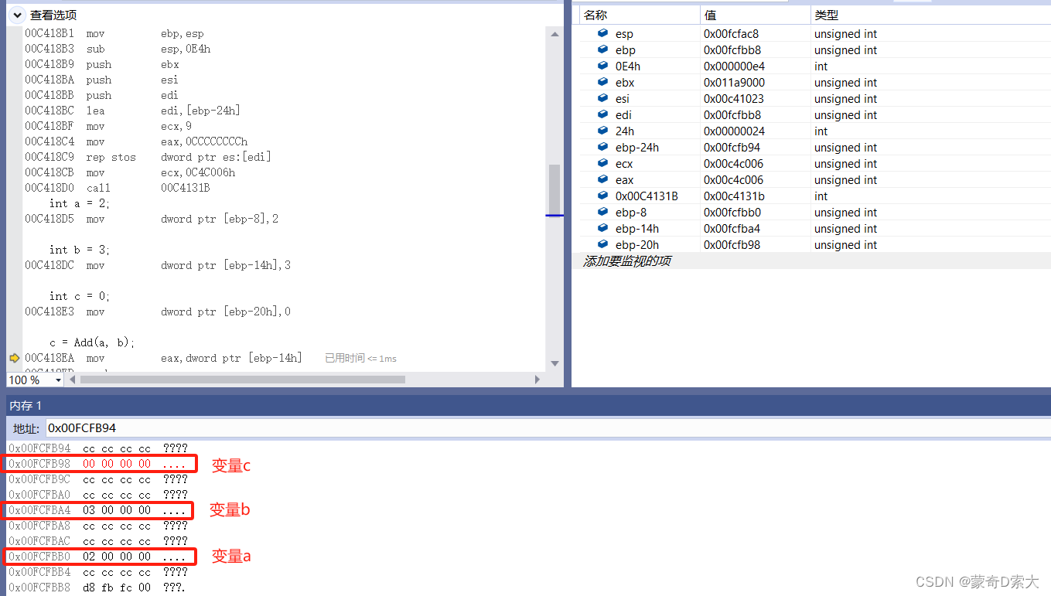Image resolution: width=1051 pixels, height=596 pixels.
Task: Select the esp watch item icon
Action: pos(603,33)
